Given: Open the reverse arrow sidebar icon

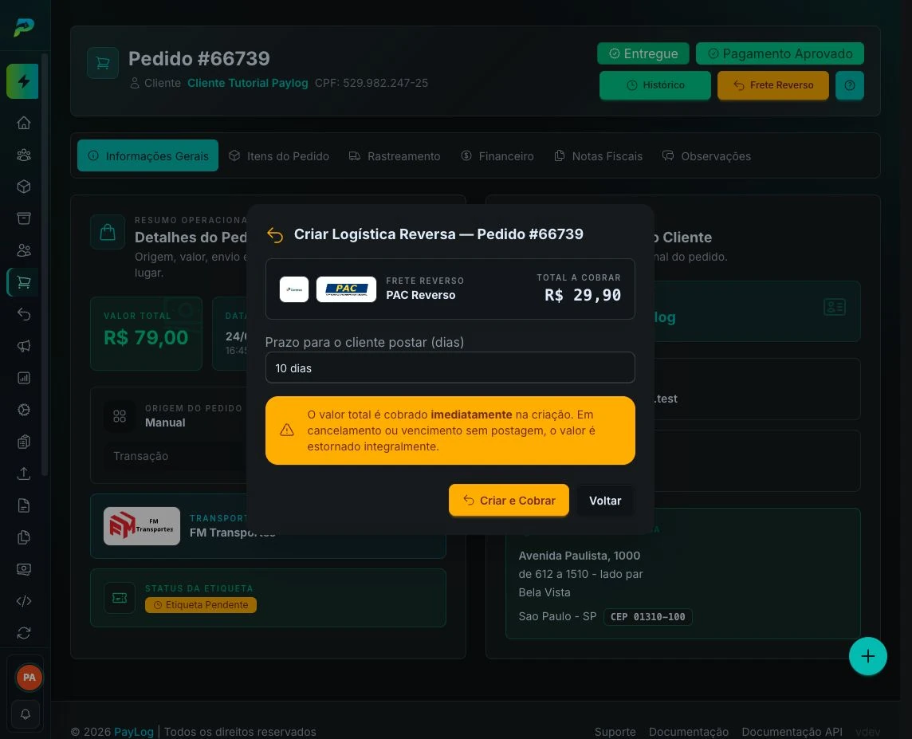Looking at the screenshot, I should [x=24, y=314].
